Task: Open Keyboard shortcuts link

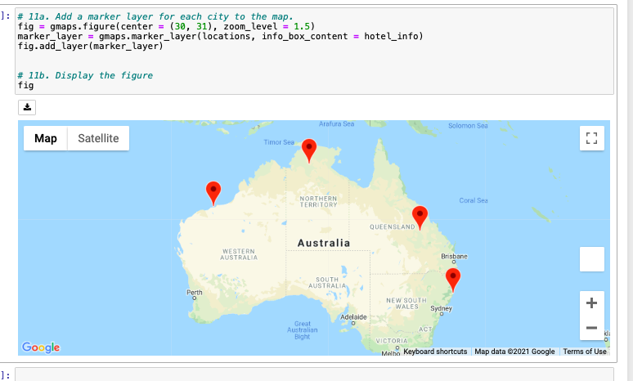Action: pyautogui.click(x=435, y=352)
